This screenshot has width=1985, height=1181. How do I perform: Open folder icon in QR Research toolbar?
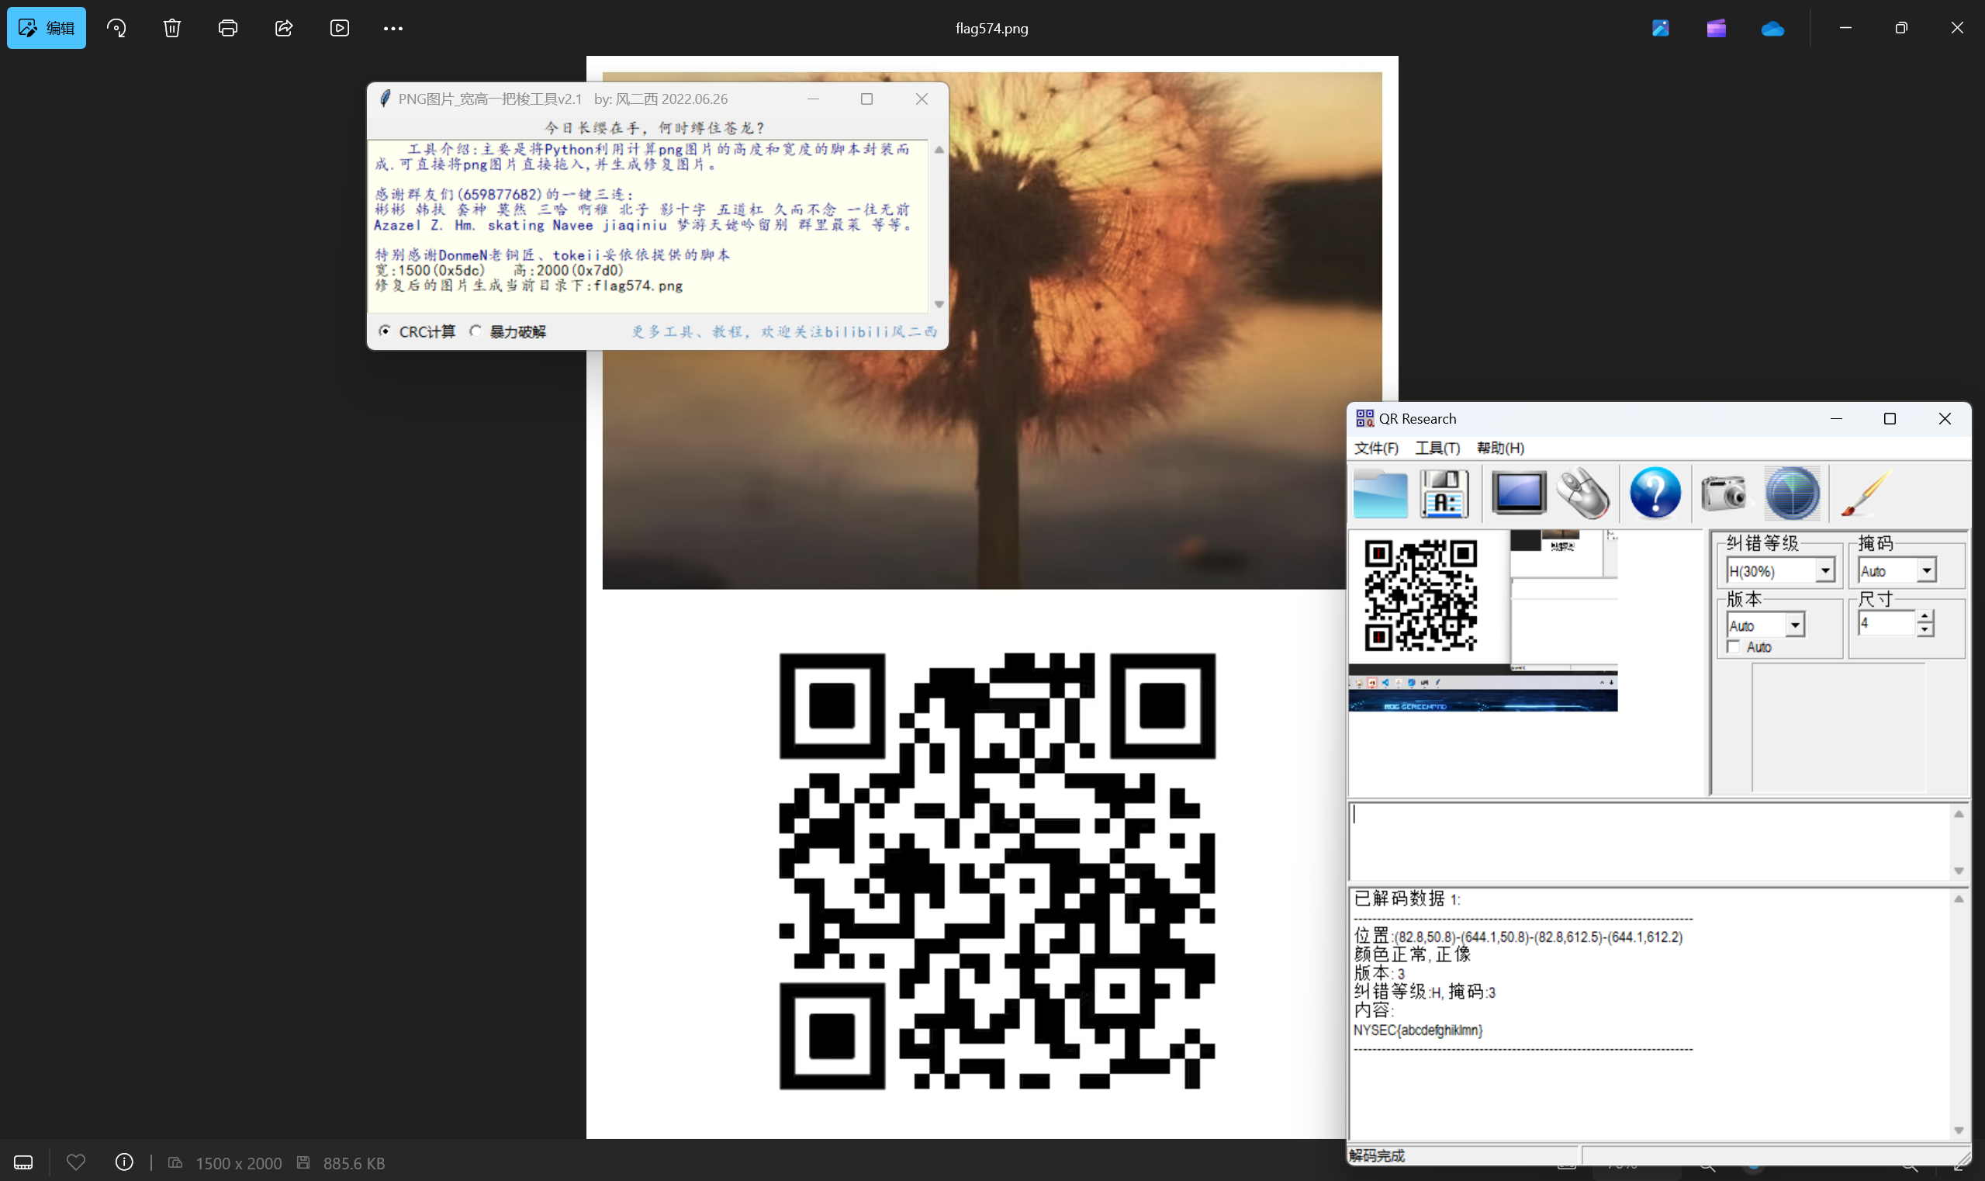click(x=1381, y=494)
